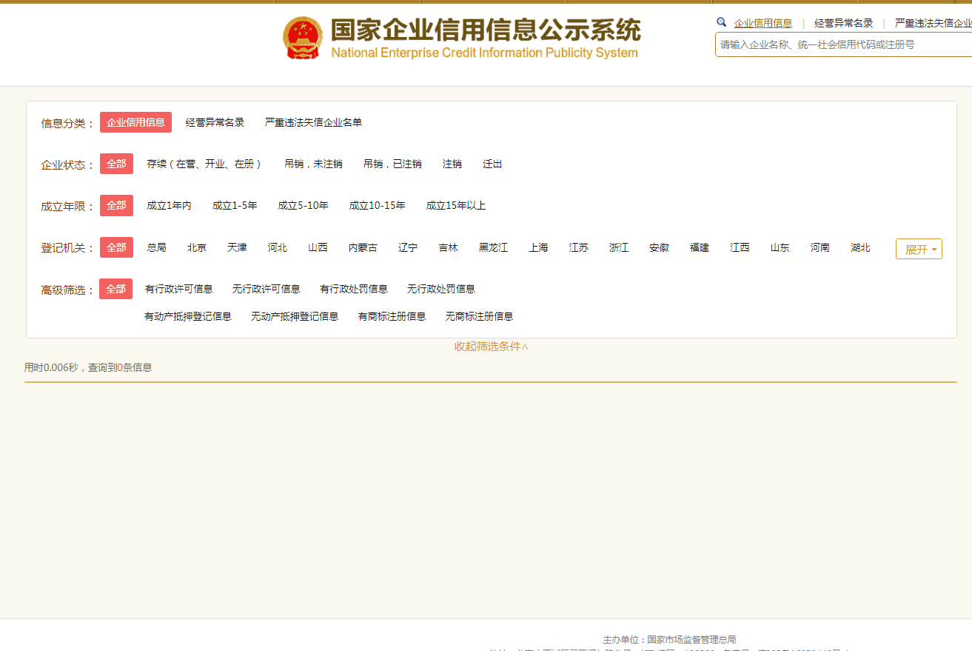Select 天津 registration authority
972x651 pixels.
click(x=237, y=247)
